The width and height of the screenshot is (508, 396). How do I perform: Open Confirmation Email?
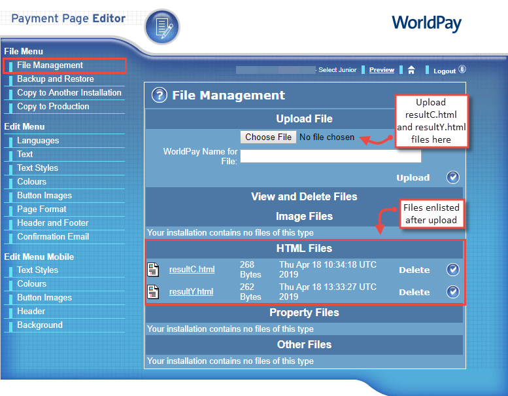pos(53,236)
